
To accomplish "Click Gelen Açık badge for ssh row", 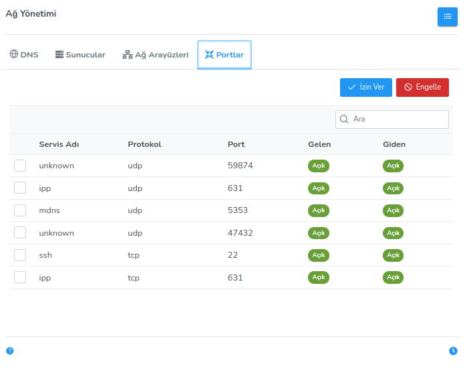I will (319, 255).
